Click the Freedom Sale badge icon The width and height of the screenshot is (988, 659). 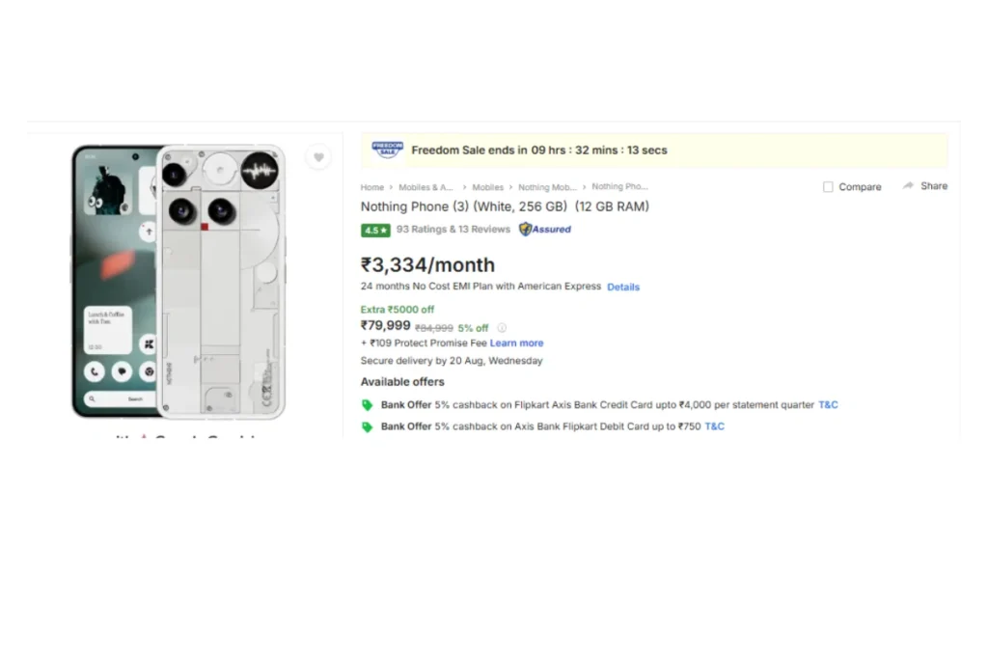(388, 150)
